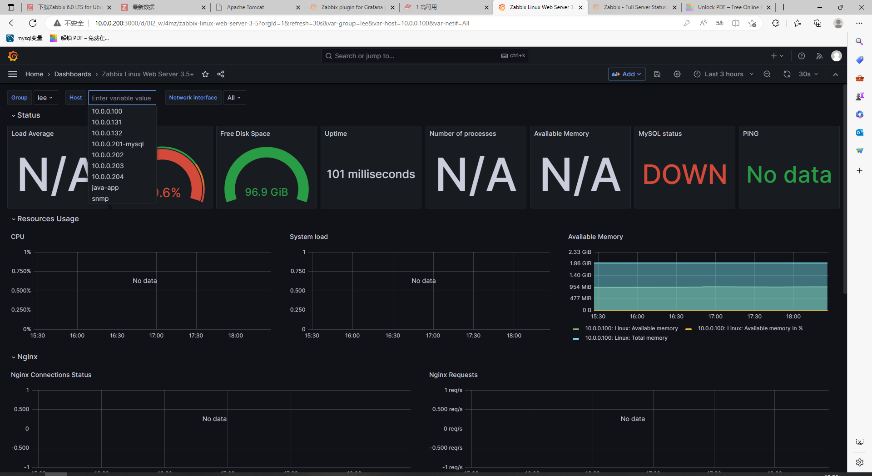Screen dimensions: 872x476
Task: Open the 解锁 PDF bookmark
Action: coord(79,38)
